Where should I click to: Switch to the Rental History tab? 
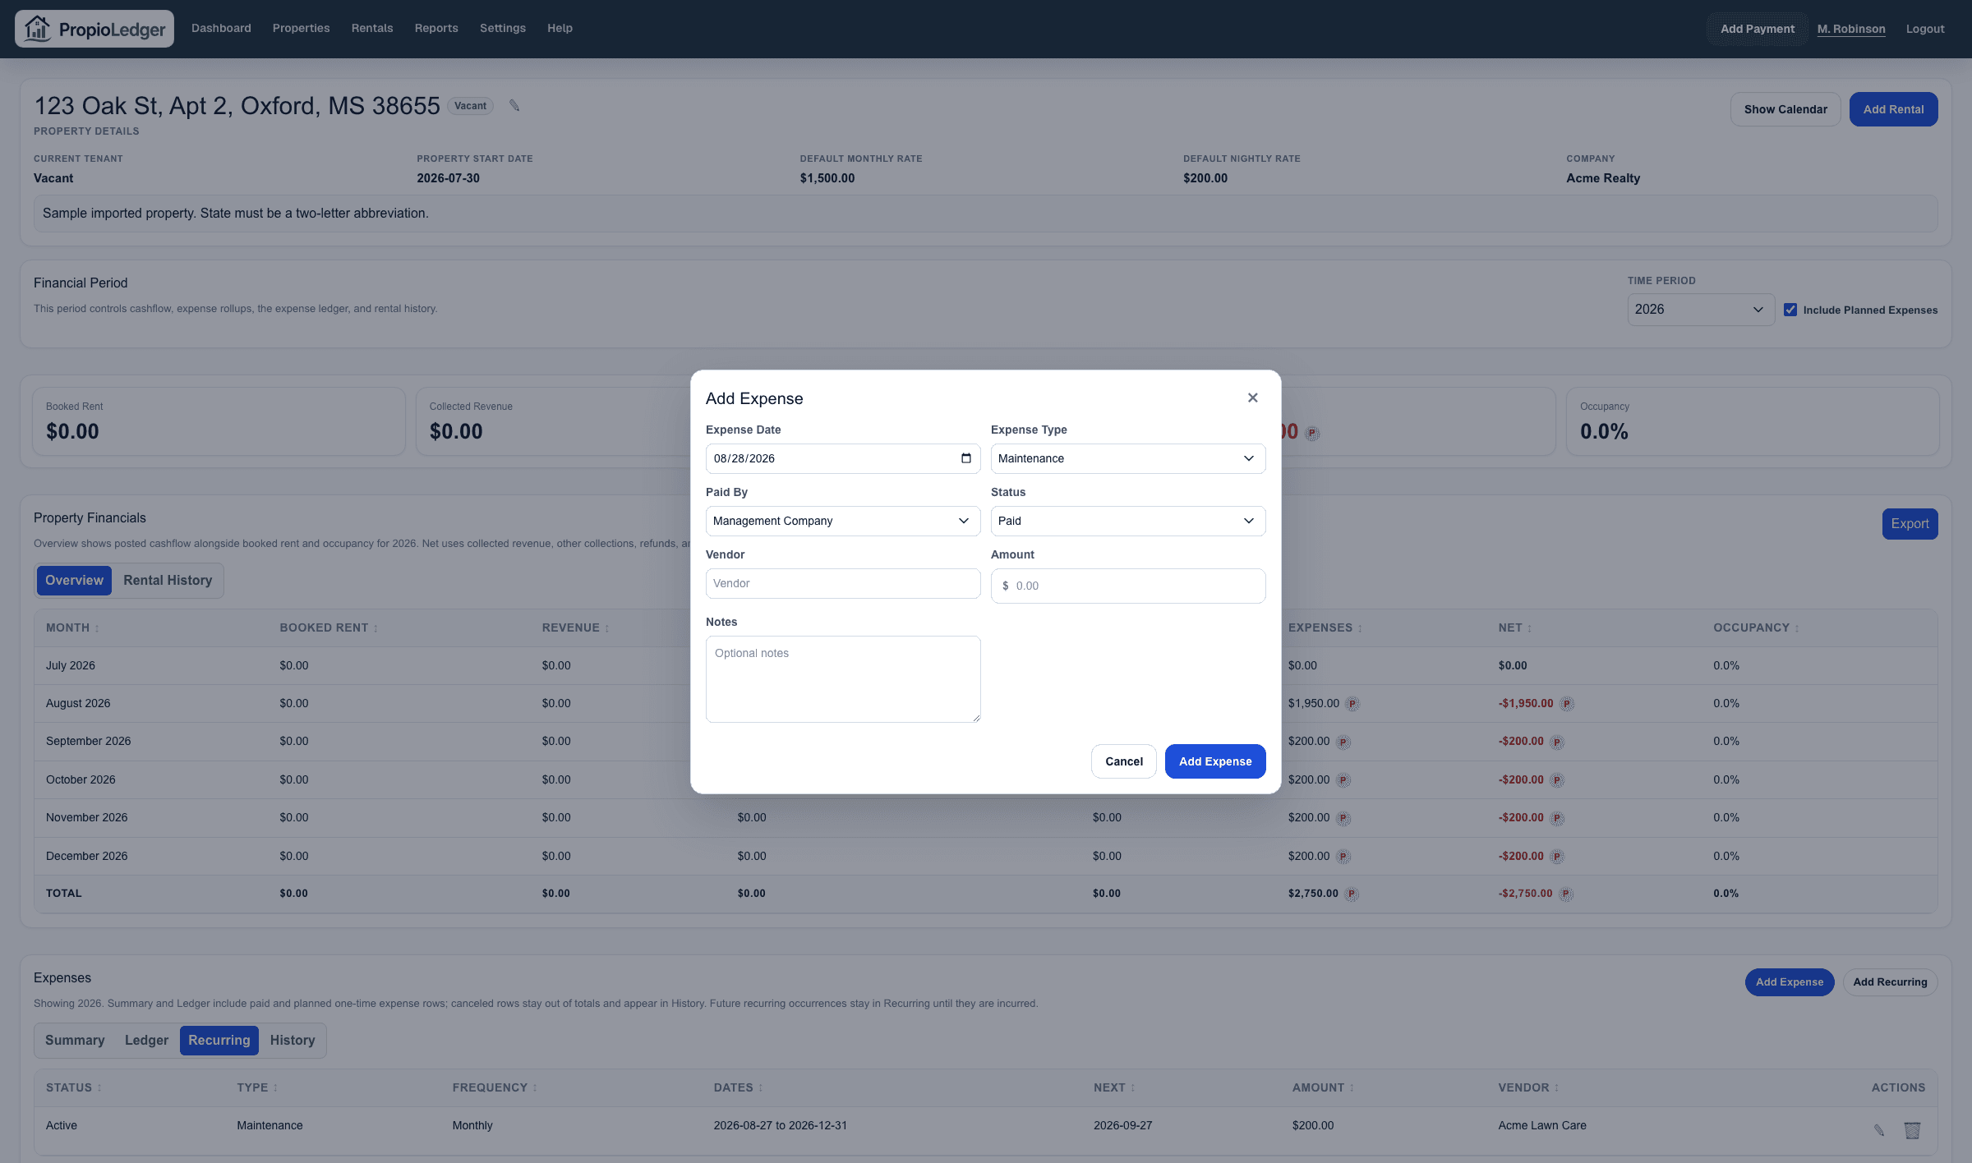point(168,581)
